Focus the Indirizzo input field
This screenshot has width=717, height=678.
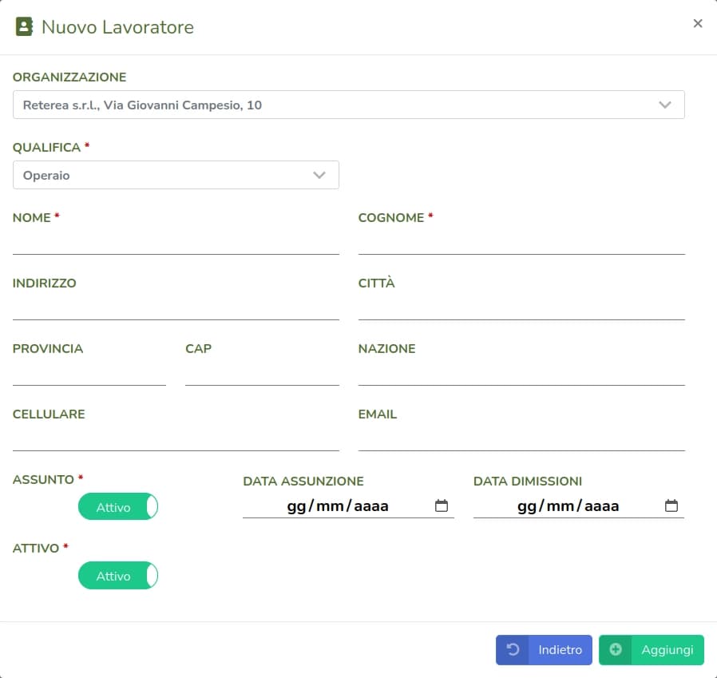(176, 307)
